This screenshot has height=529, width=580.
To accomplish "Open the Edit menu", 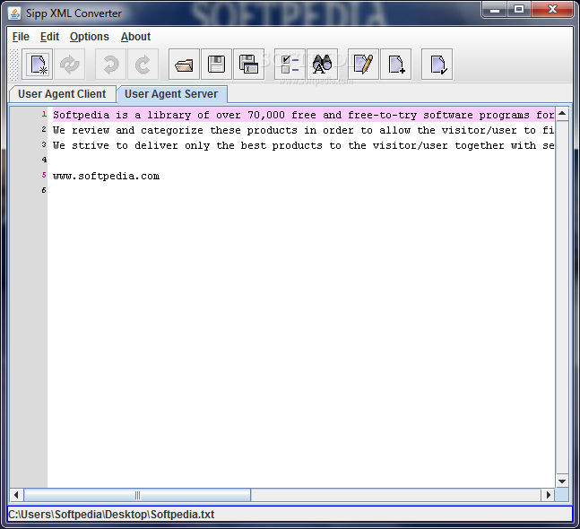I will tap(49, 37).
